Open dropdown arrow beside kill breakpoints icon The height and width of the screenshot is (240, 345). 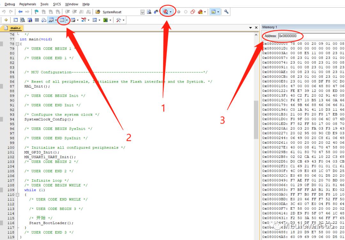[205, 12]
